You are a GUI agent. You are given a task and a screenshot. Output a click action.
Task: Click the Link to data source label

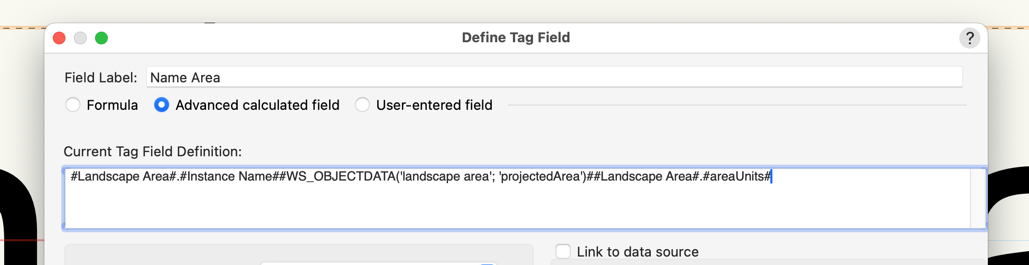[x=638, y=252]
